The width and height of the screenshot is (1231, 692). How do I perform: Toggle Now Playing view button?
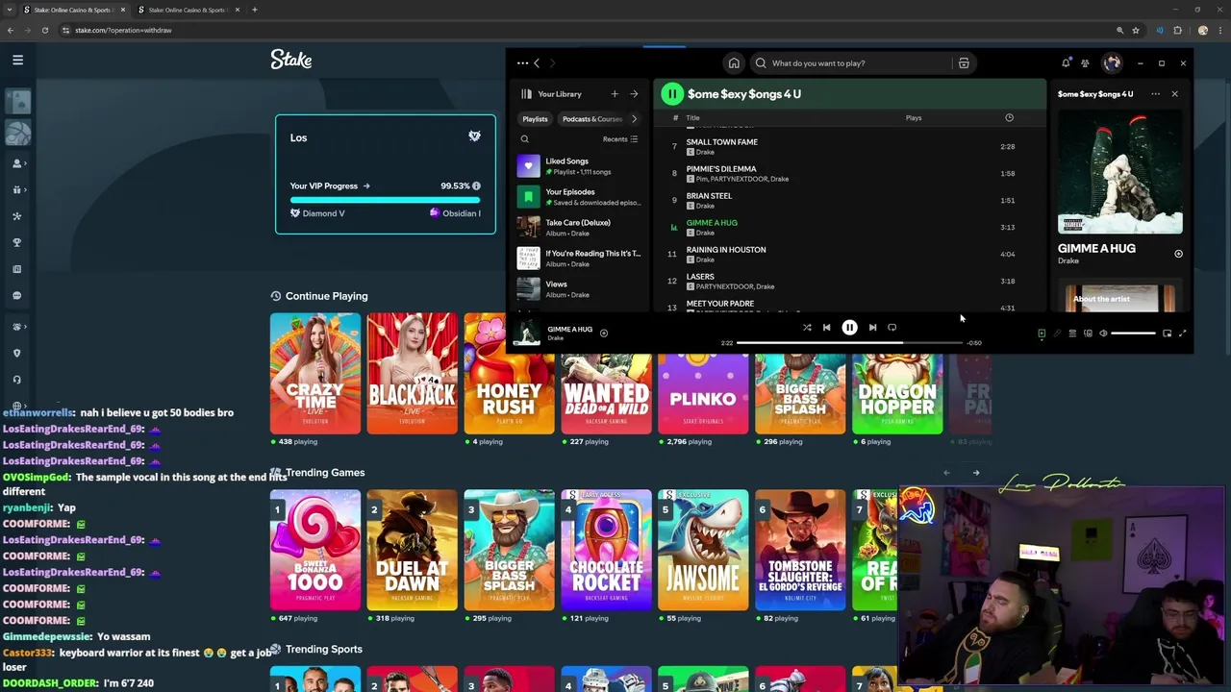1042,334
